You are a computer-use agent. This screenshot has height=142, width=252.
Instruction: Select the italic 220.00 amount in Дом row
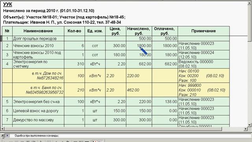tap(139, 76)
